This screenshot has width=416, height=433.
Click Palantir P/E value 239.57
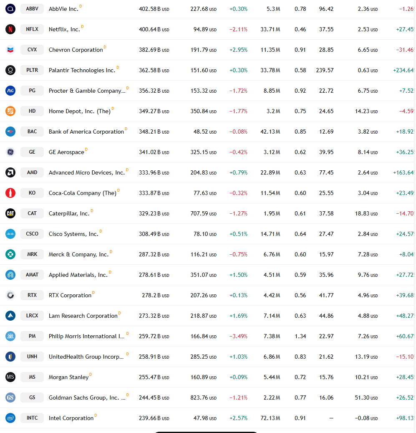tap(325, 71)
